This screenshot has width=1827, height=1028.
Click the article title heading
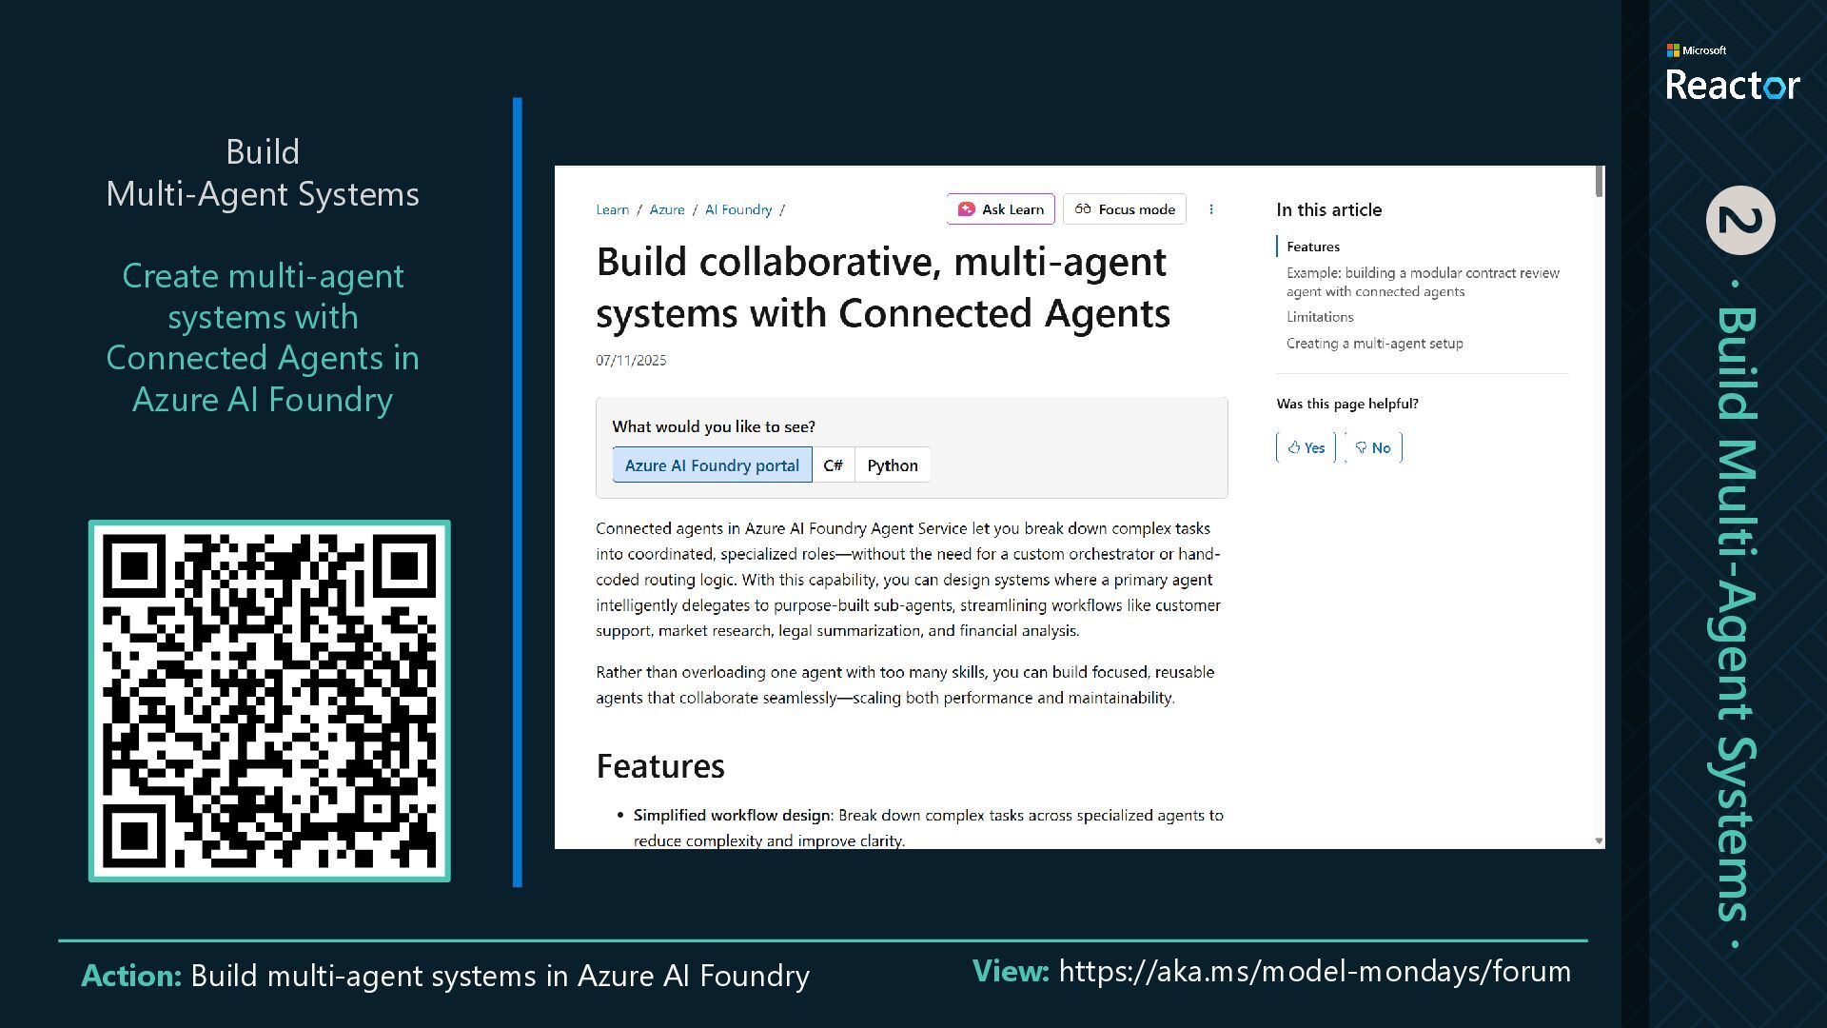[883, 287]
